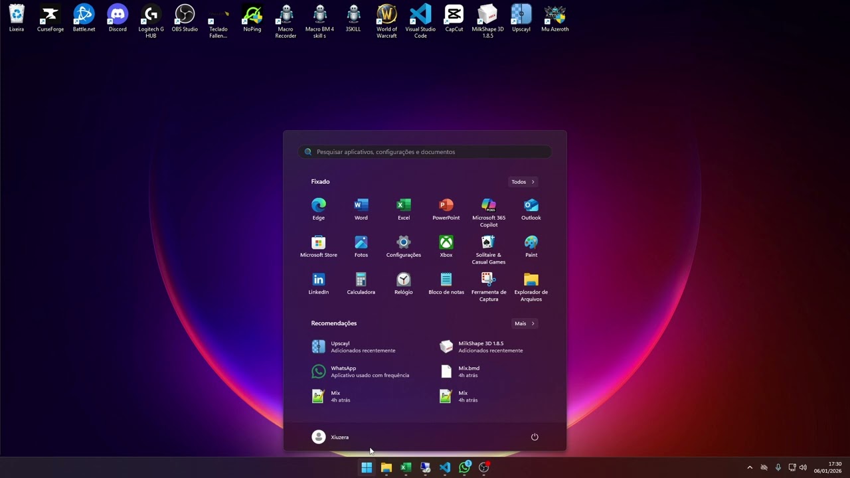Image resolution: width=850 pixels, height=478 pixels.
Task: Open Explorador de Arquivos in Start
Action: pyautogui.click(x=531, y=287)
